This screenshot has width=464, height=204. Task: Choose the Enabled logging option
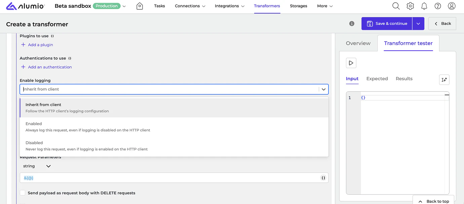tap(174, 127)
